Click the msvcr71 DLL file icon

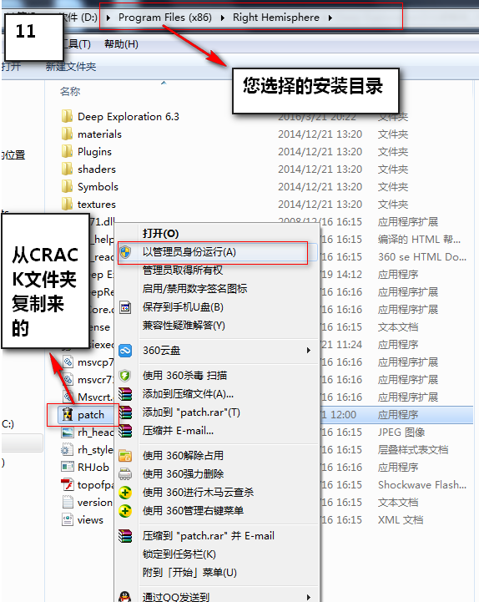pyautogui.click(x=68, y=379)
